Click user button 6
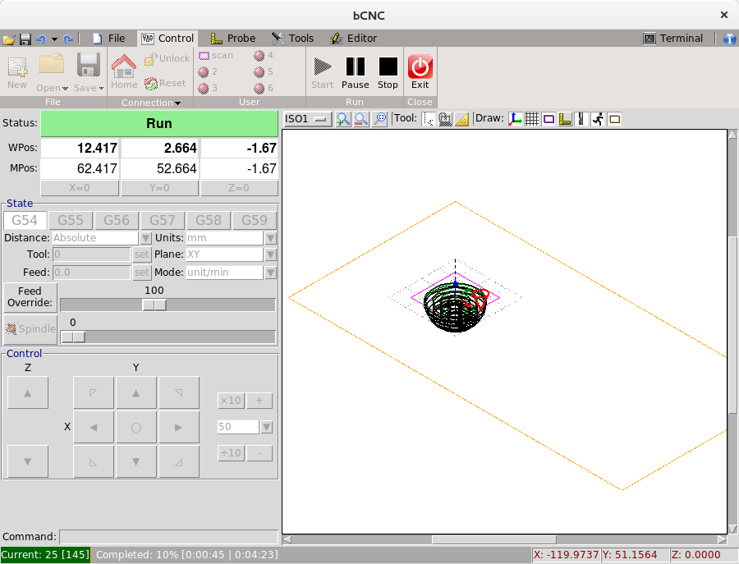739x564 pixels. pyautogui.click(x=264, y=88)
